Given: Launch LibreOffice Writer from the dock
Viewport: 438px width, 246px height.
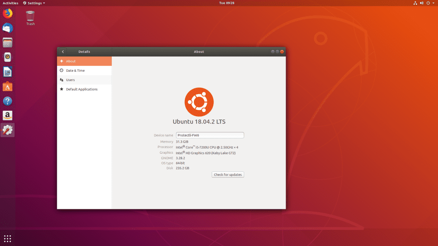Looking at the screenshot, I should coord(8,72).
